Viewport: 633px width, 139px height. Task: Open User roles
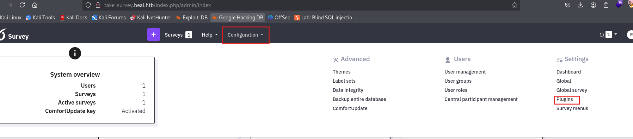[456, 90]
